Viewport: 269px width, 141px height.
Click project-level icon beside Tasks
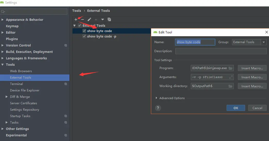[66, 123]
